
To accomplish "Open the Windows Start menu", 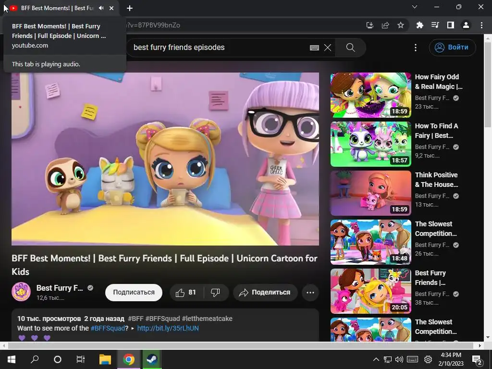I will coord(12,359).
